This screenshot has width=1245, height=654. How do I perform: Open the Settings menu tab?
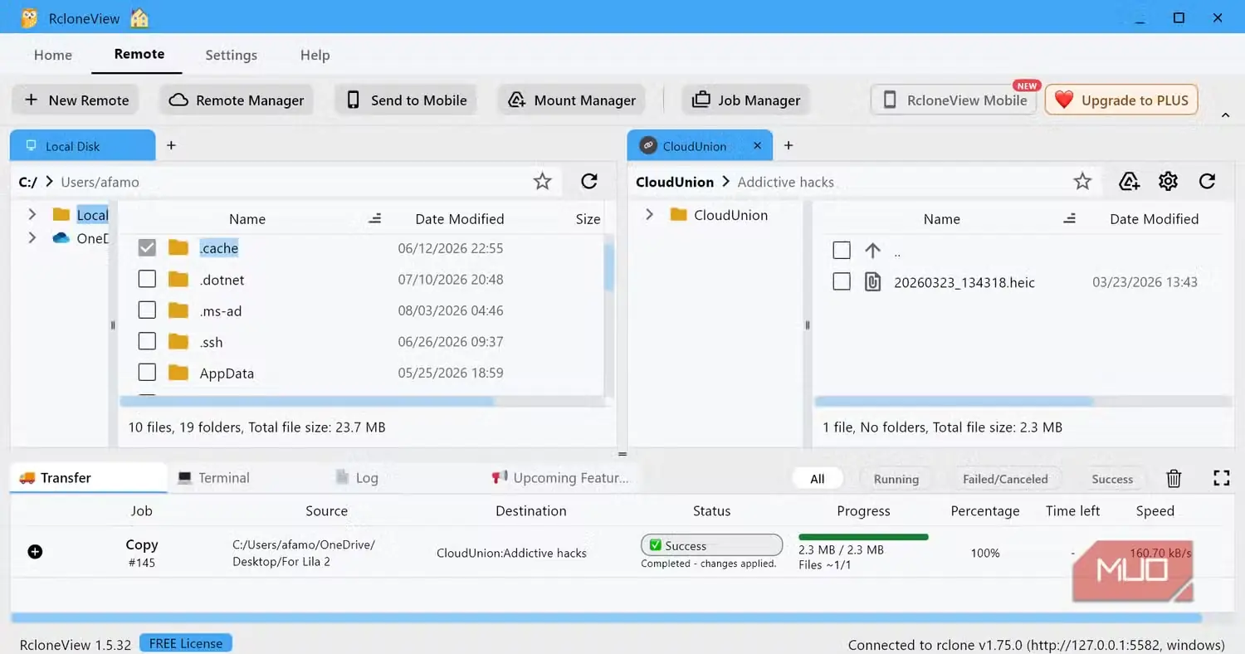pyautogui.click(x=231, y=55)
